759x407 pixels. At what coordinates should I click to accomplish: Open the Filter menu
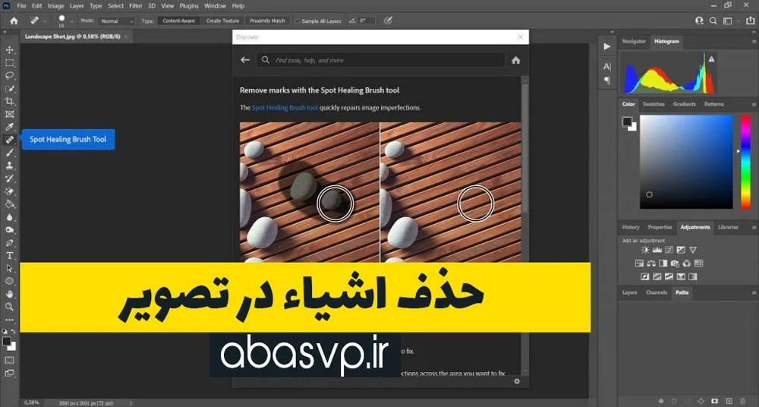[135, 6]
